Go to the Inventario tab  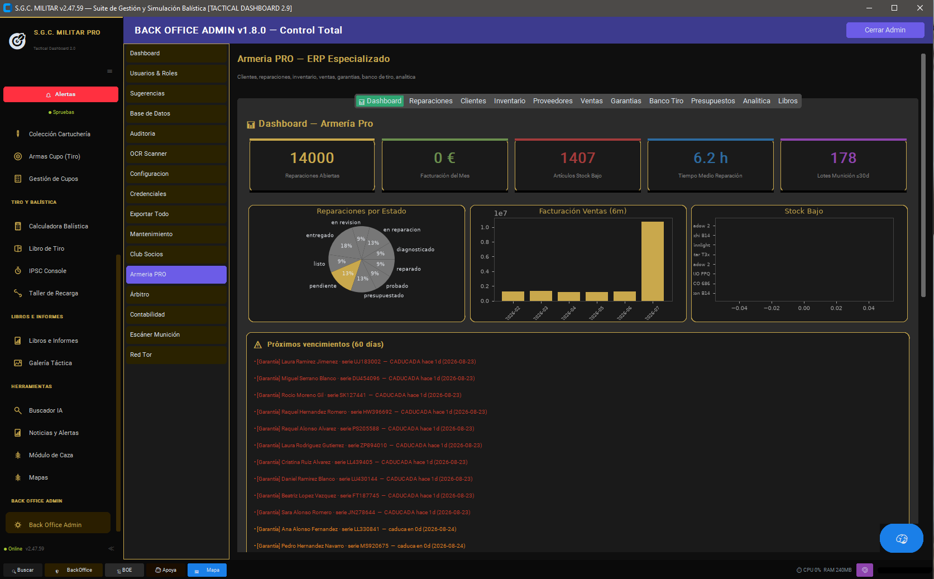[x=510, y=101]
